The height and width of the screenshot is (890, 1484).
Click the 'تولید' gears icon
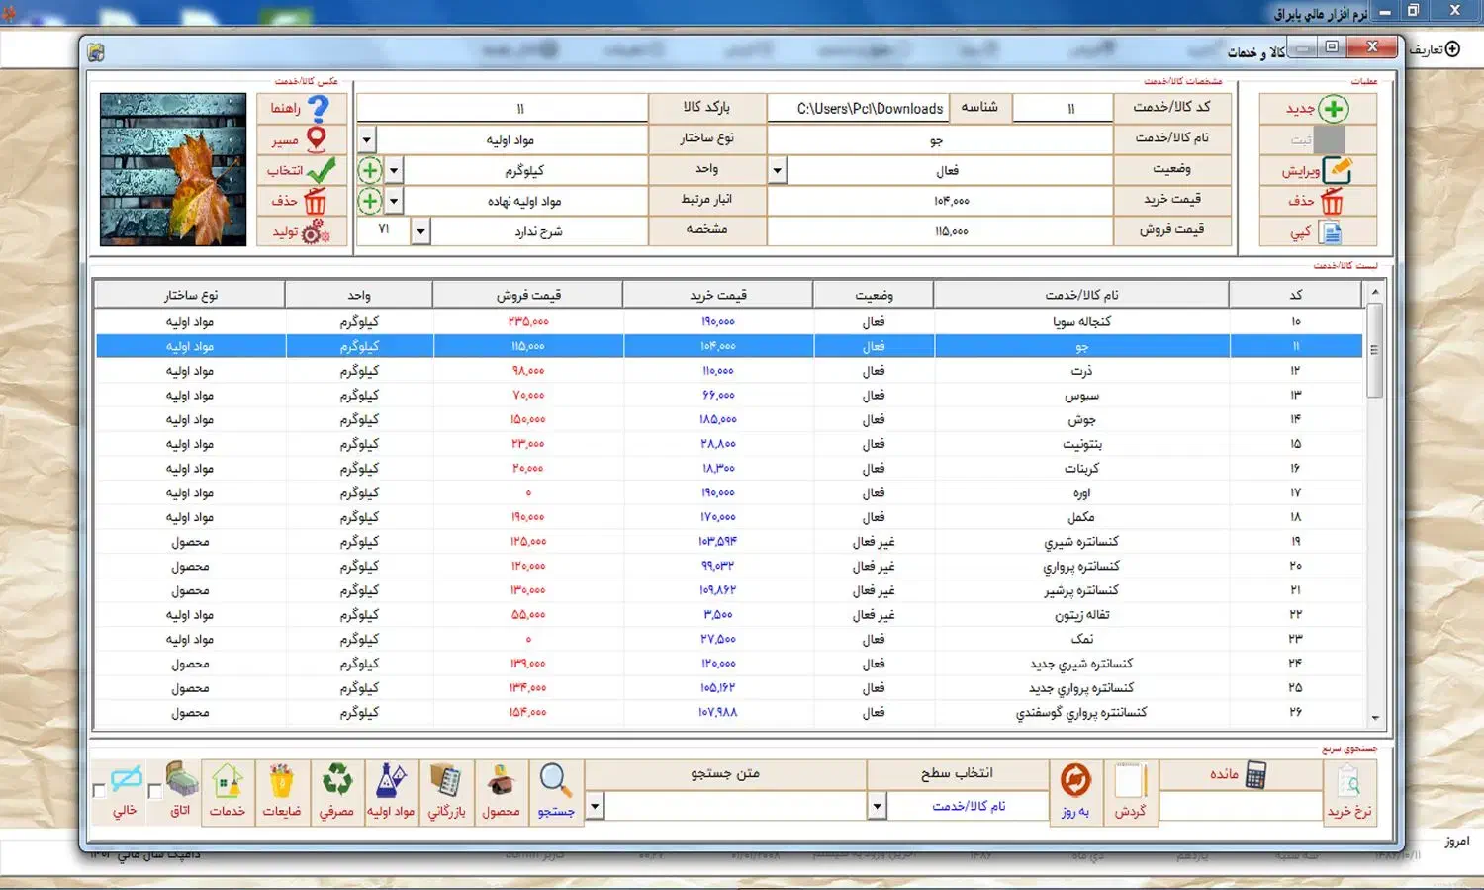pyautogui.click(x=316, y=231)
